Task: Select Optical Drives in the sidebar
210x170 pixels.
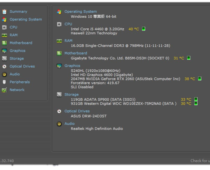Action: pyautogui.click(x=22, y=66)
